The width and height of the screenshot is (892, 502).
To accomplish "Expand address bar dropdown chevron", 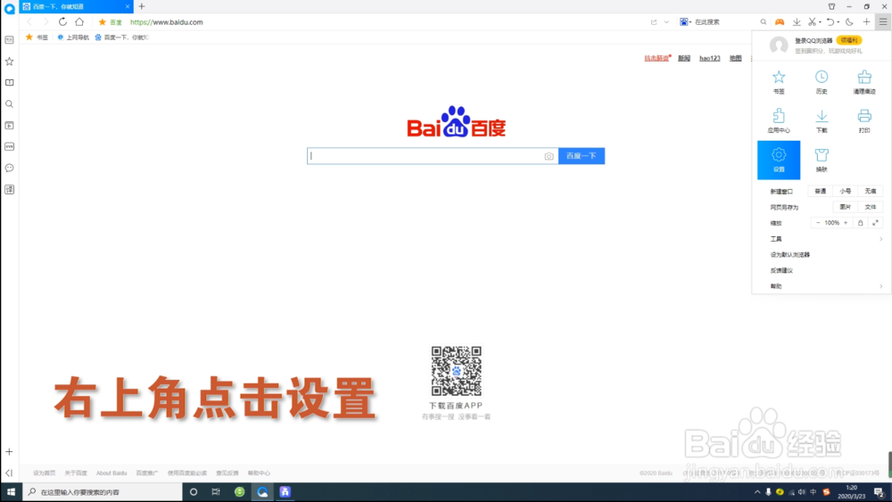I will (666, 21).
